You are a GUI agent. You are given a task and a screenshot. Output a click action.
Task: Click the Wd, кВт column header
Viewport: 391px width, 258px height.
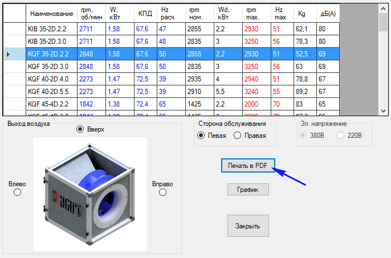coord(228,14)
